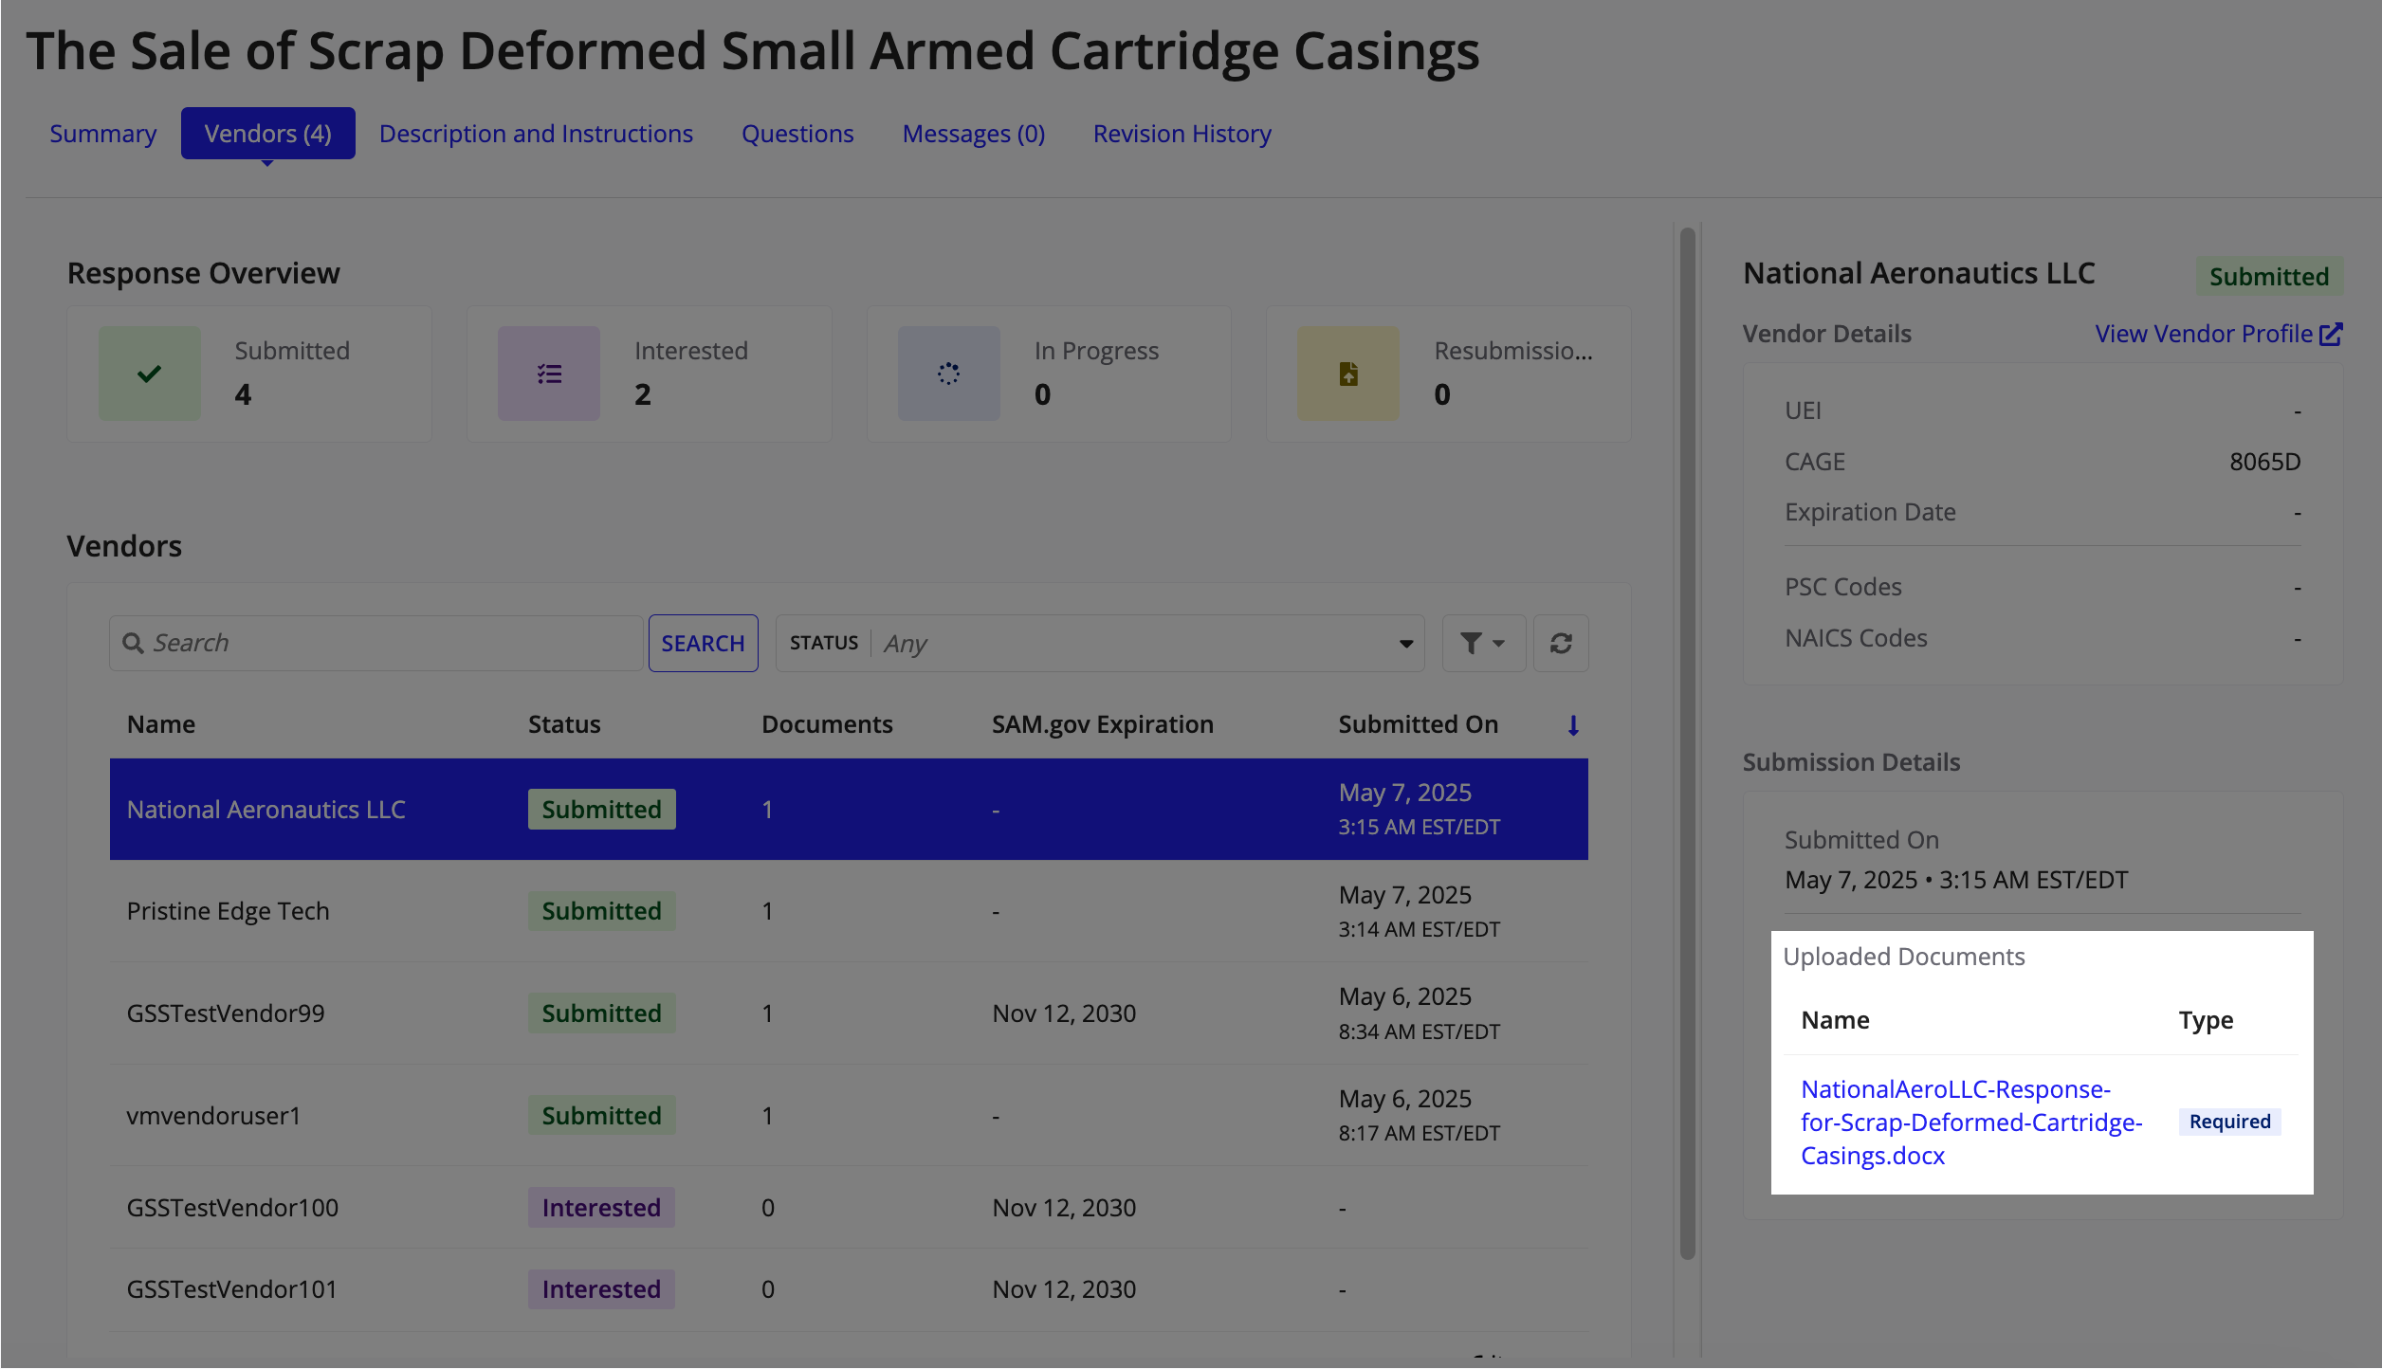
Task: Sort by the Documents column header
Action: point(827,724)
